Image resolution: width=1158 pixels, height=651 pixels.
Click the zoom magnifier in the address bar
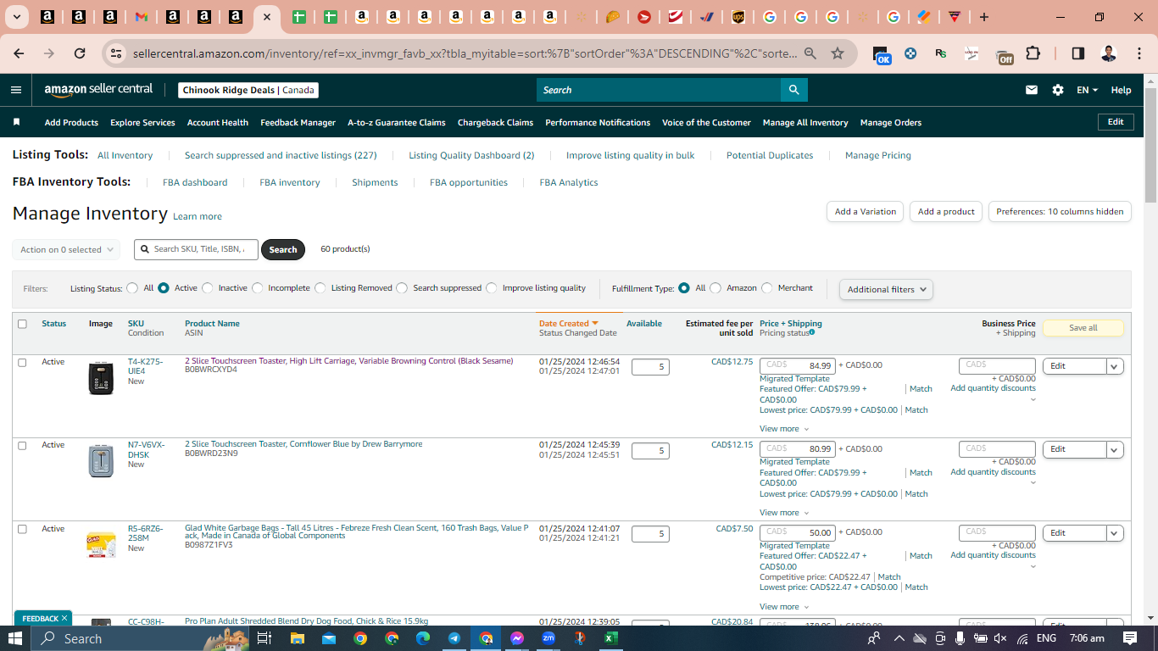(x=810, y=53)
